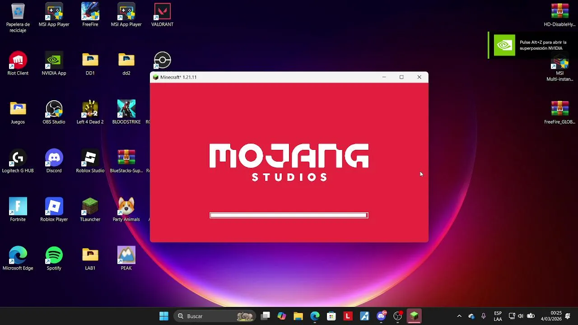Open the Microsoft Edge desktop shortcut
Screen dimensions: 578x325
pyautogui.click(x=18, y=259)
